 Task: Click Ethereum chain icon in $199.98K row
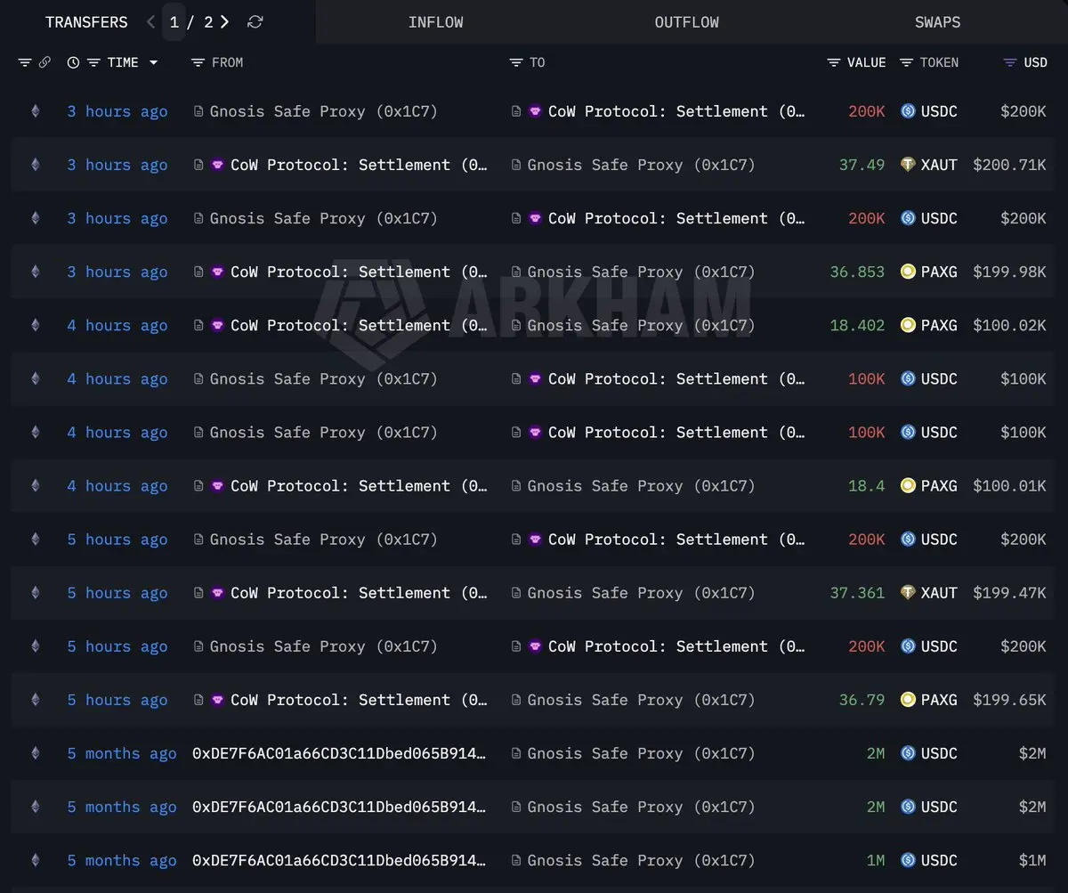(36, 272)
